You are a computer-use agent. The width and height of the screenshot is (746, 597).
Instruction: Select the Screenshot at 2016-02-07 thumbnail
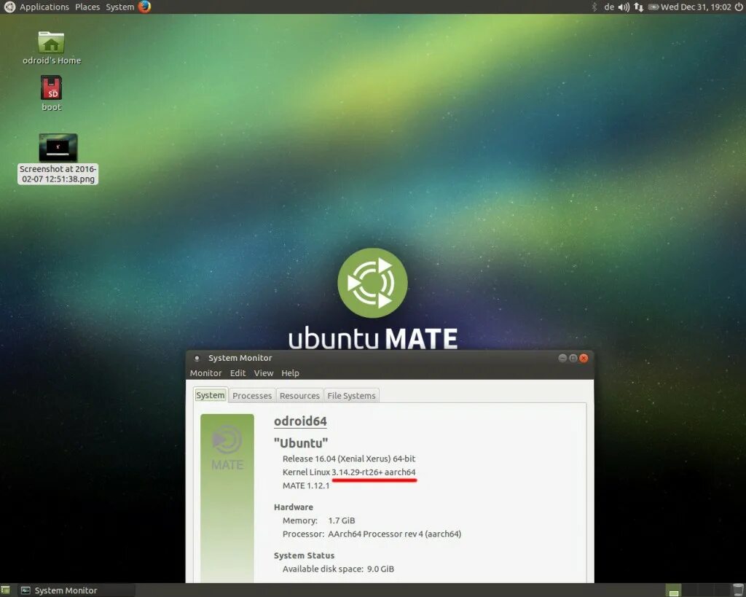58,158
